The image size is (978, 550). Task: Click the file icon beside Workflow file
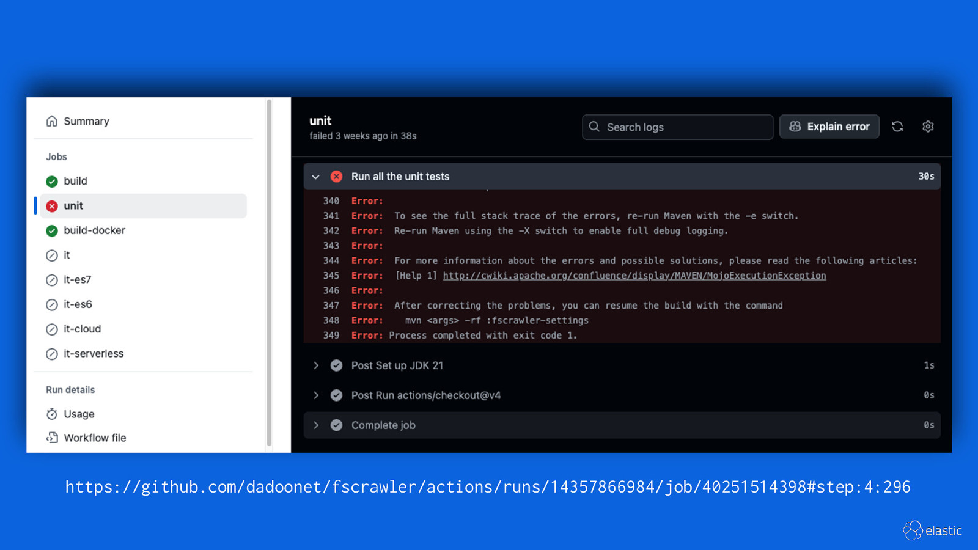(52, 438)
